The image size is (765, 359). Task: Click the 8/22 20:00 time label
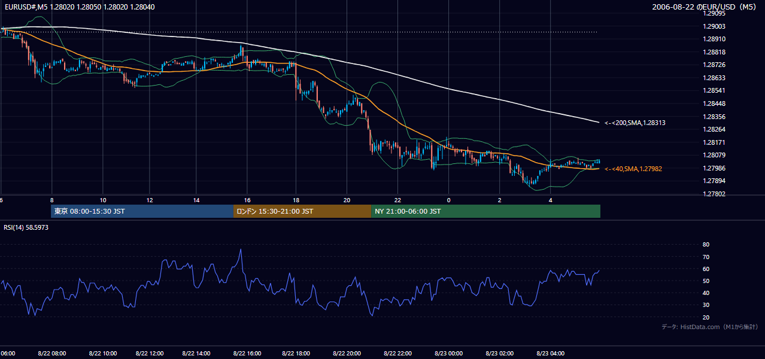[347, 354]
